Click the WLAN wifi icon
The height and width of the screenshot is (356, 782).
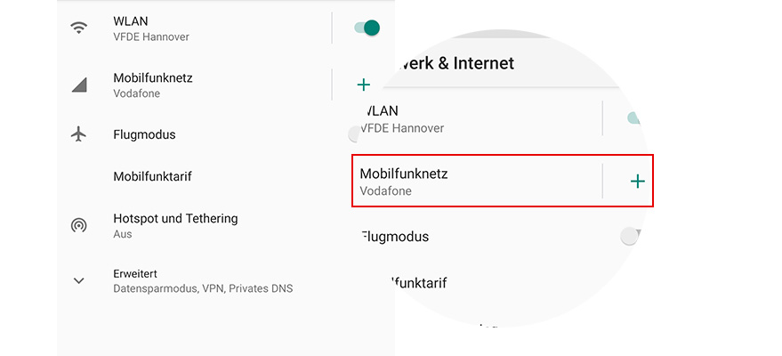tap(79, 28)
